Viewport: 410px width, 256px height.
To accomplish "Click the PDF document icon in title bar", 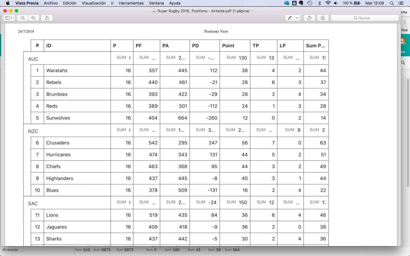I will pyautogui.click(x=154, y=11).
